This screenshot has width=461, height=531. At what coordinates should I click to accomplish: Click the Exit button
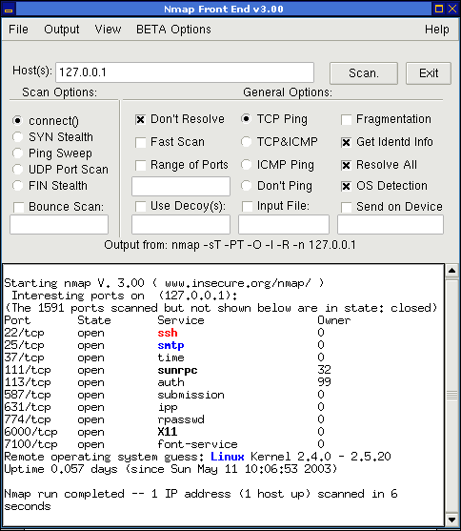point(429,73)
